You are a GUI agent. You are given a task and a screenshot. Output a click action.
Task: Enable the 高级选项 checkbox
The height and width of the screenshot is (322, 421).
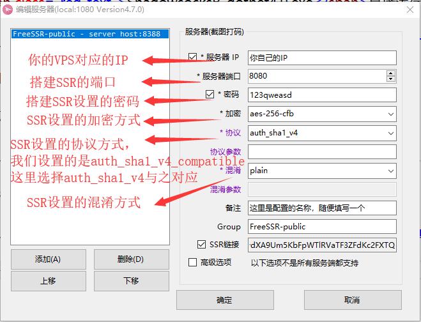click(193, 263)
